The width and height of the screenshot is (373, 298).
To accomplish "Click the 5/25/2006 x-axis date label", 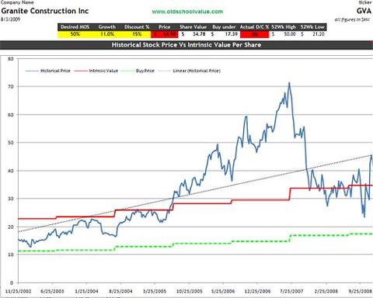I will (223, 291).
